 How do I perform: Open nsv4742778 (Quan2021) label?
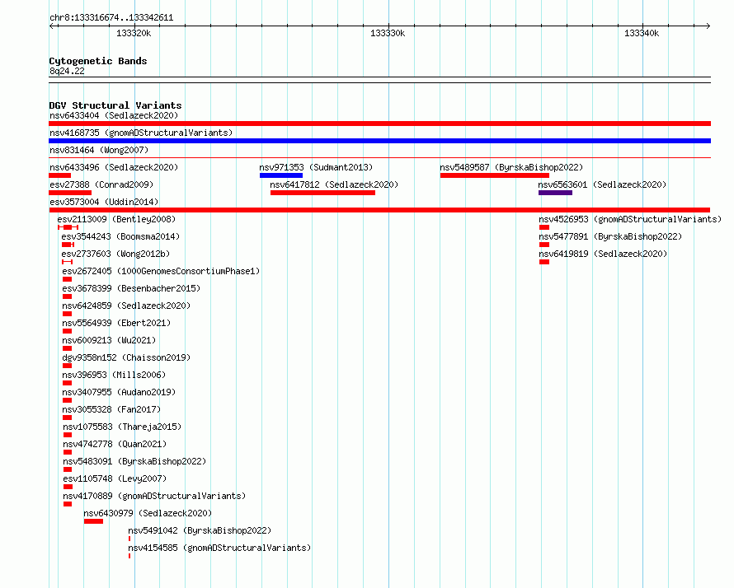pyautogui.click(x=115, y=444)
